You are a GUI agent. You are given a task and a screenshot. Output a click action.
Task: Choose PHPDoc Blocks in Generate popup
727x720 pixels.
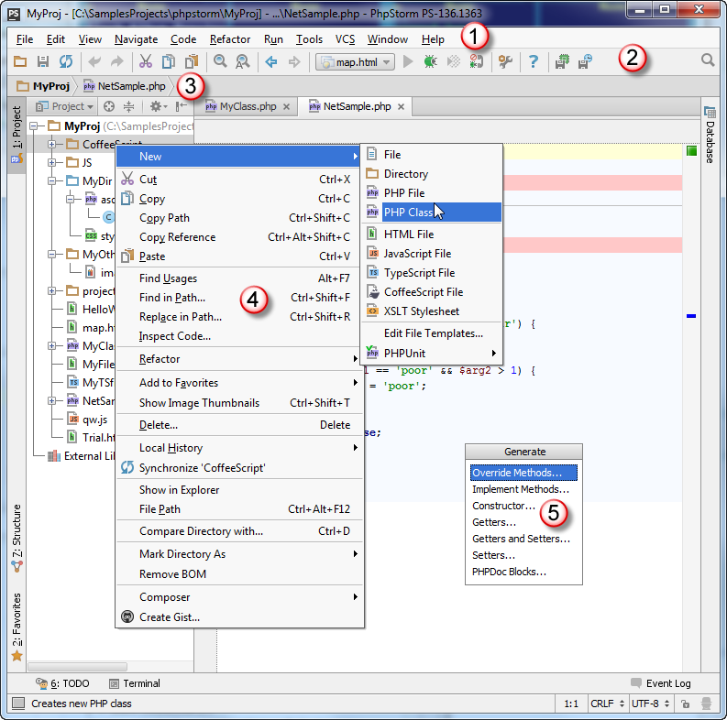[x=523, y=572]
